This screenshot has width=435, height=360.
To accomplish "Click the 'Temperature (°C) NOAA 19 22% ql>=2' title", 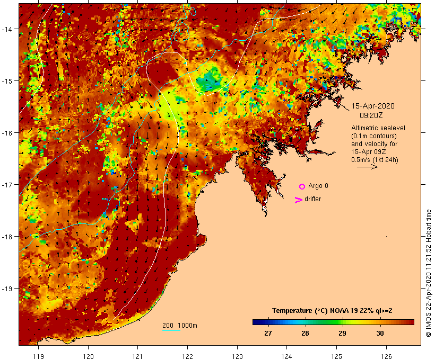I will click(332, 311).
